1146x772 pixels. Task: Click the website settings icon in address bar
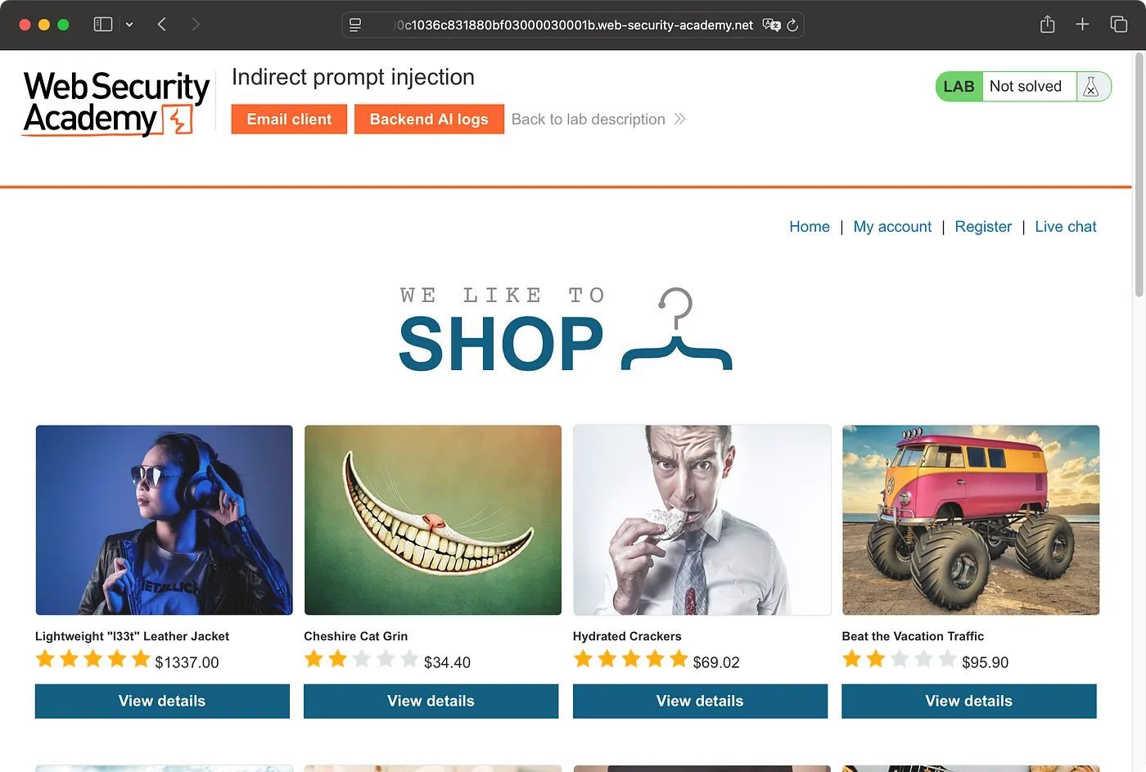355,25
